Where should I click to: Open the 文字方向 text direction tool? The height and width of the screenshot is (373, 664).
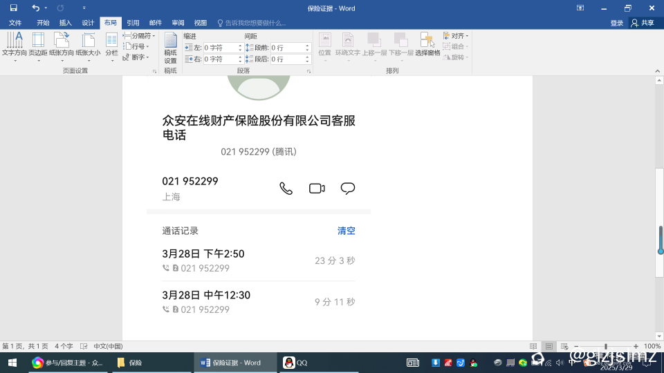click(15, 48)
